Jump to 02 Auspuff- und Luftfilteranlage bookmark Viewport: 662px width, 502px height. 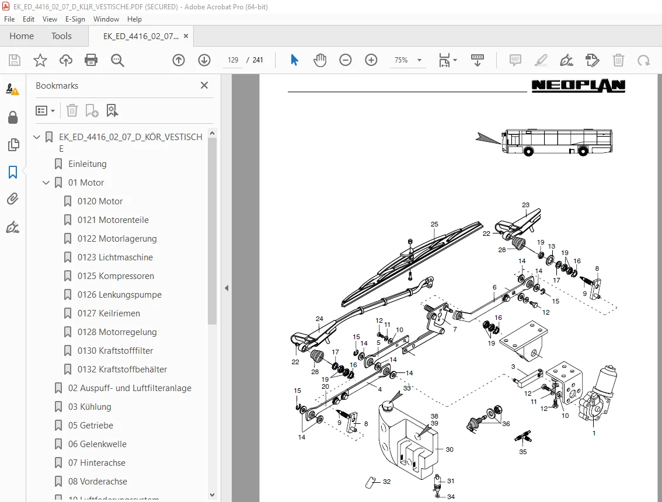pos(130,388)
